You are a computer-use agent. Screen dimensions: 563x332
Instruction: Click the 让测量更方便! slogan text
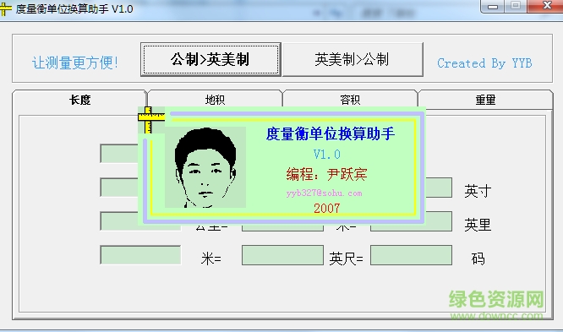[x=75, y=63]
